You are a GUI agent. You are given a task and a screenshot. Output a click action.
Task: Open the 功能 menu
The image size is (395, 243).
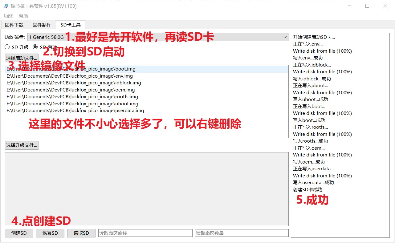pyautogui.click(x=8, y=16)
